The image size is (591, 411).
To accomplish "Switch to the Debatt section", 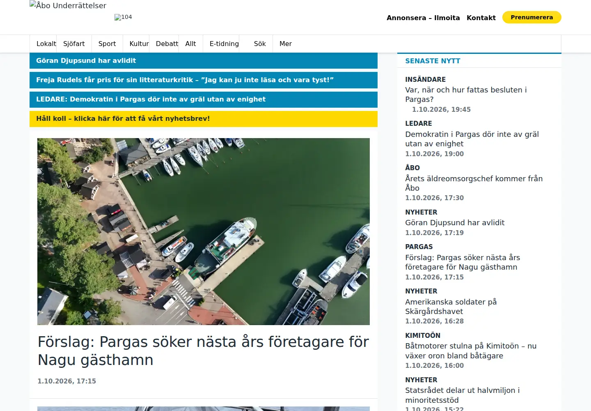I will pos(167,44).
